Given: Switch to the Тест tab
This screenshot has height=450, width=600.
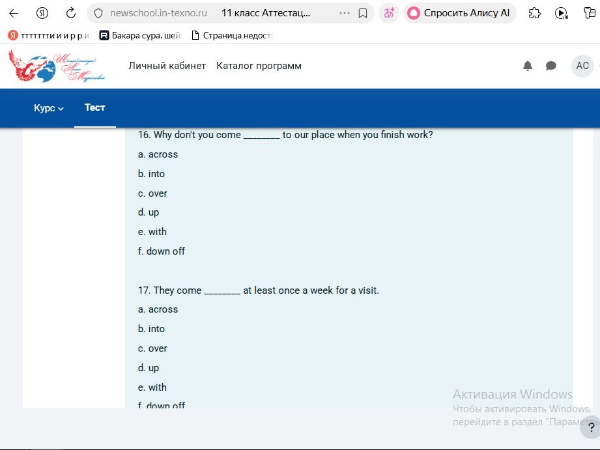Looking at the screenshot, I should coord(95,107).
